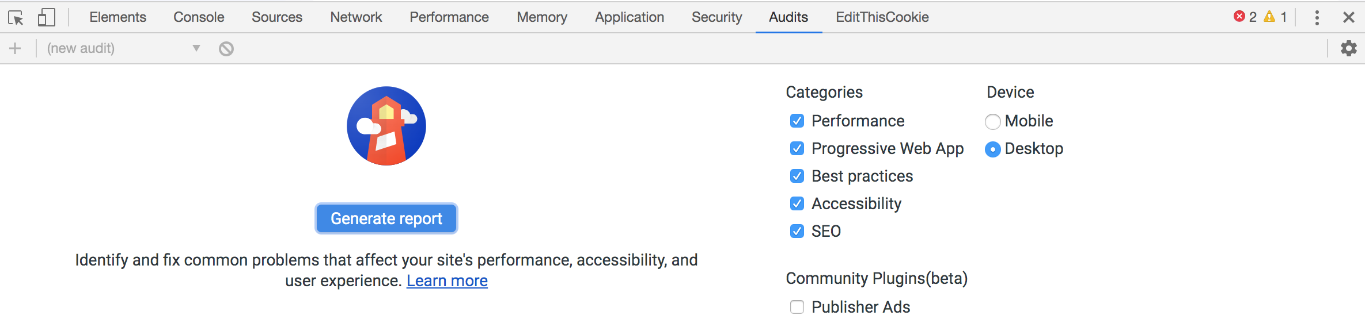Select the Audits tab
1365x323 pixels.
point(788,17)
